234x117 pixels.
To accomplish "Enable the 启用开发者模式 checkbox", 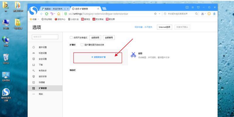I will (71, 38).
